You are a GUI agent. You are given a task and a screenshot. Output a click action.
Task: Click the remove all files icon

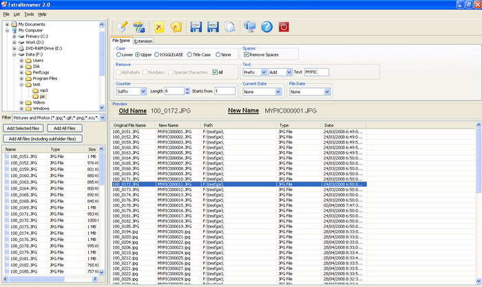click(x=176, y=27)
